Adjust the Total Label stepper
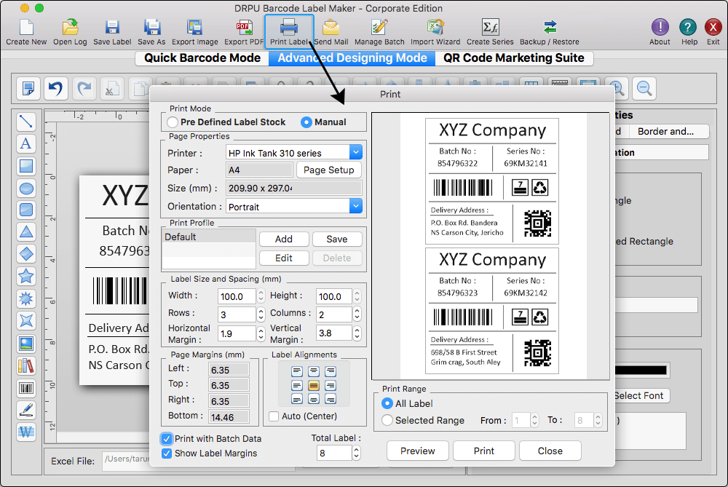The image size is (728, 487). tap(356, 453)
